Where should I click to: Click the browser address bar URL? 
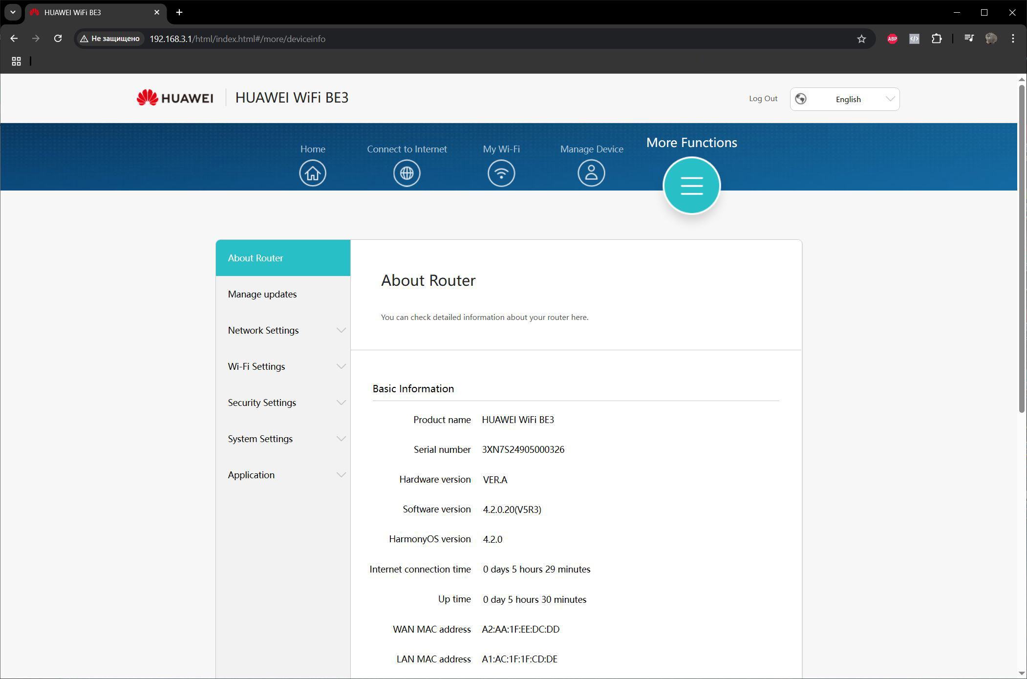pos(237,39)
